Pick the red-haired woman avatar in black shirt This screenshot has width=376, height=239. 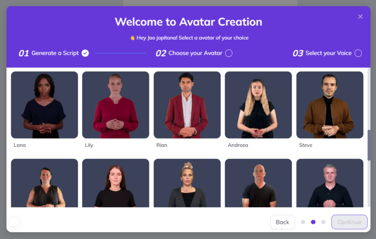point(116,183)
